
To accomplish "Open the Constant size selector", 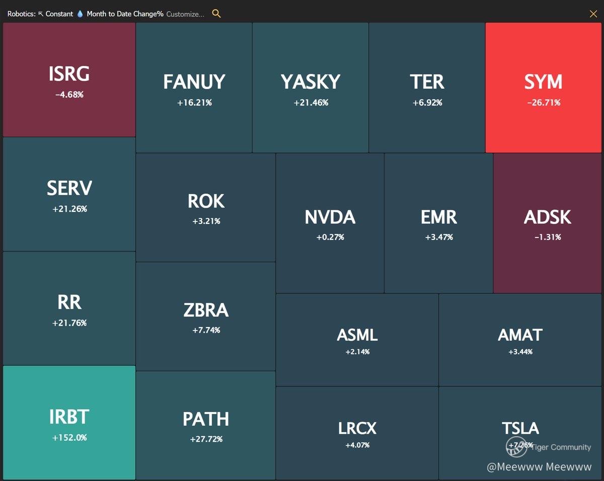I will tap(59, 14).
